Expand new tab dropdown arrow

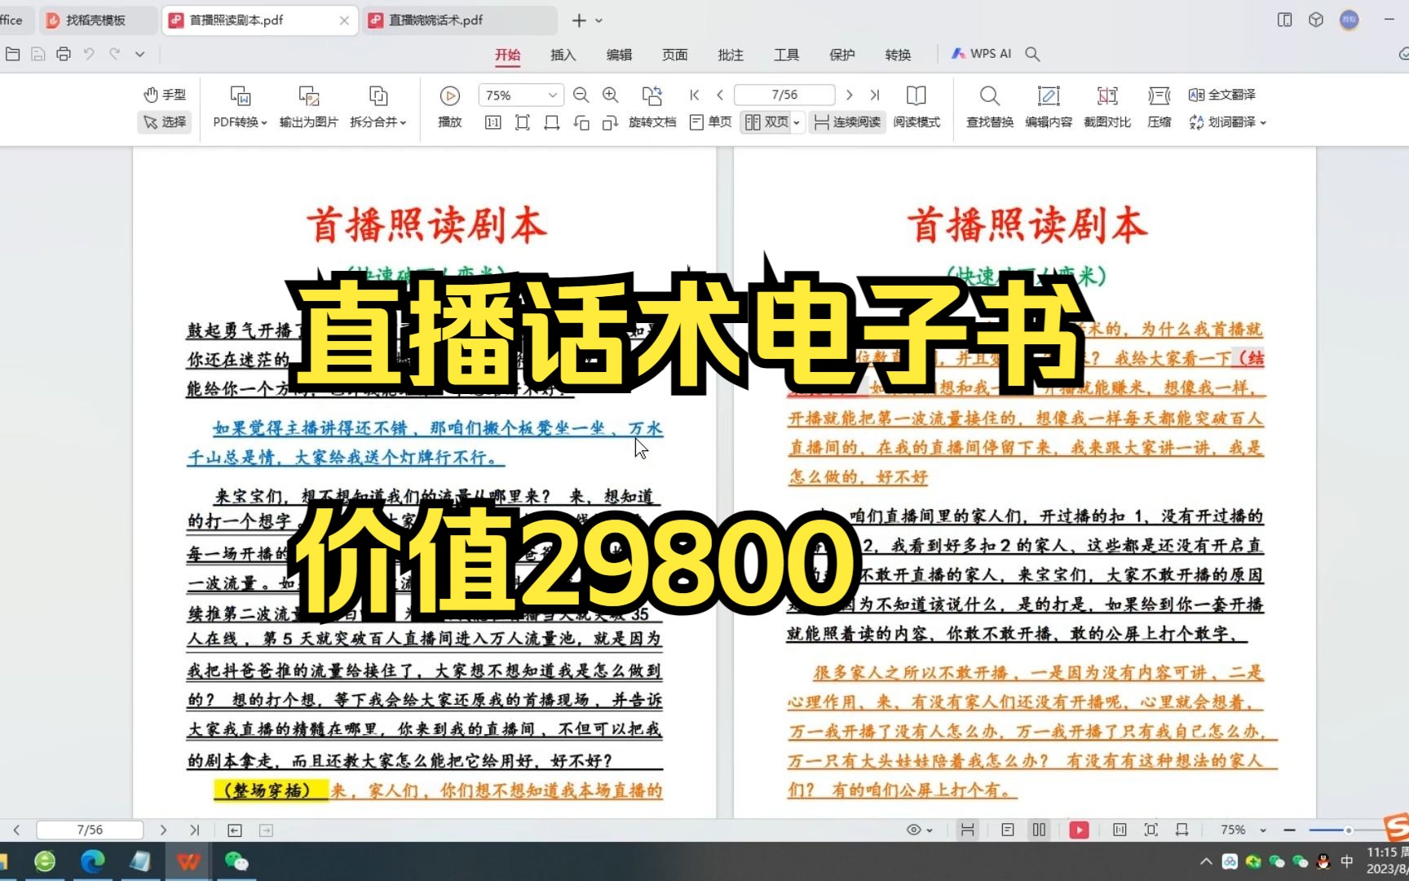(599, 20)
